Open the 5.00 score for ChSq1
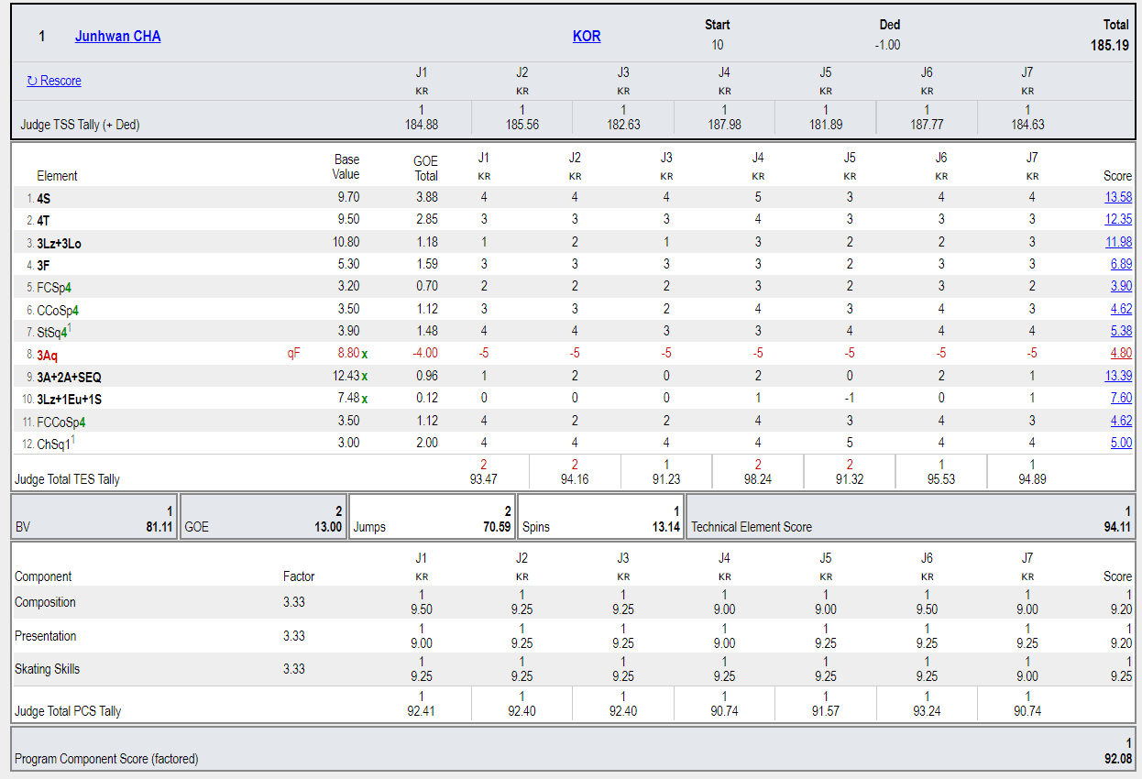Image resolution: width=1142 pixels, height=779 pixels. tap(1121, 443)
